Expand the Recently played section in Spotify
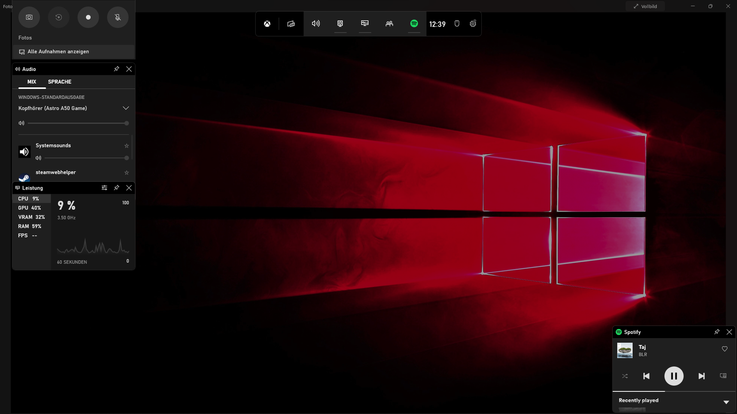The height and width of the screenshot is (414, 737). pos(727,401)
